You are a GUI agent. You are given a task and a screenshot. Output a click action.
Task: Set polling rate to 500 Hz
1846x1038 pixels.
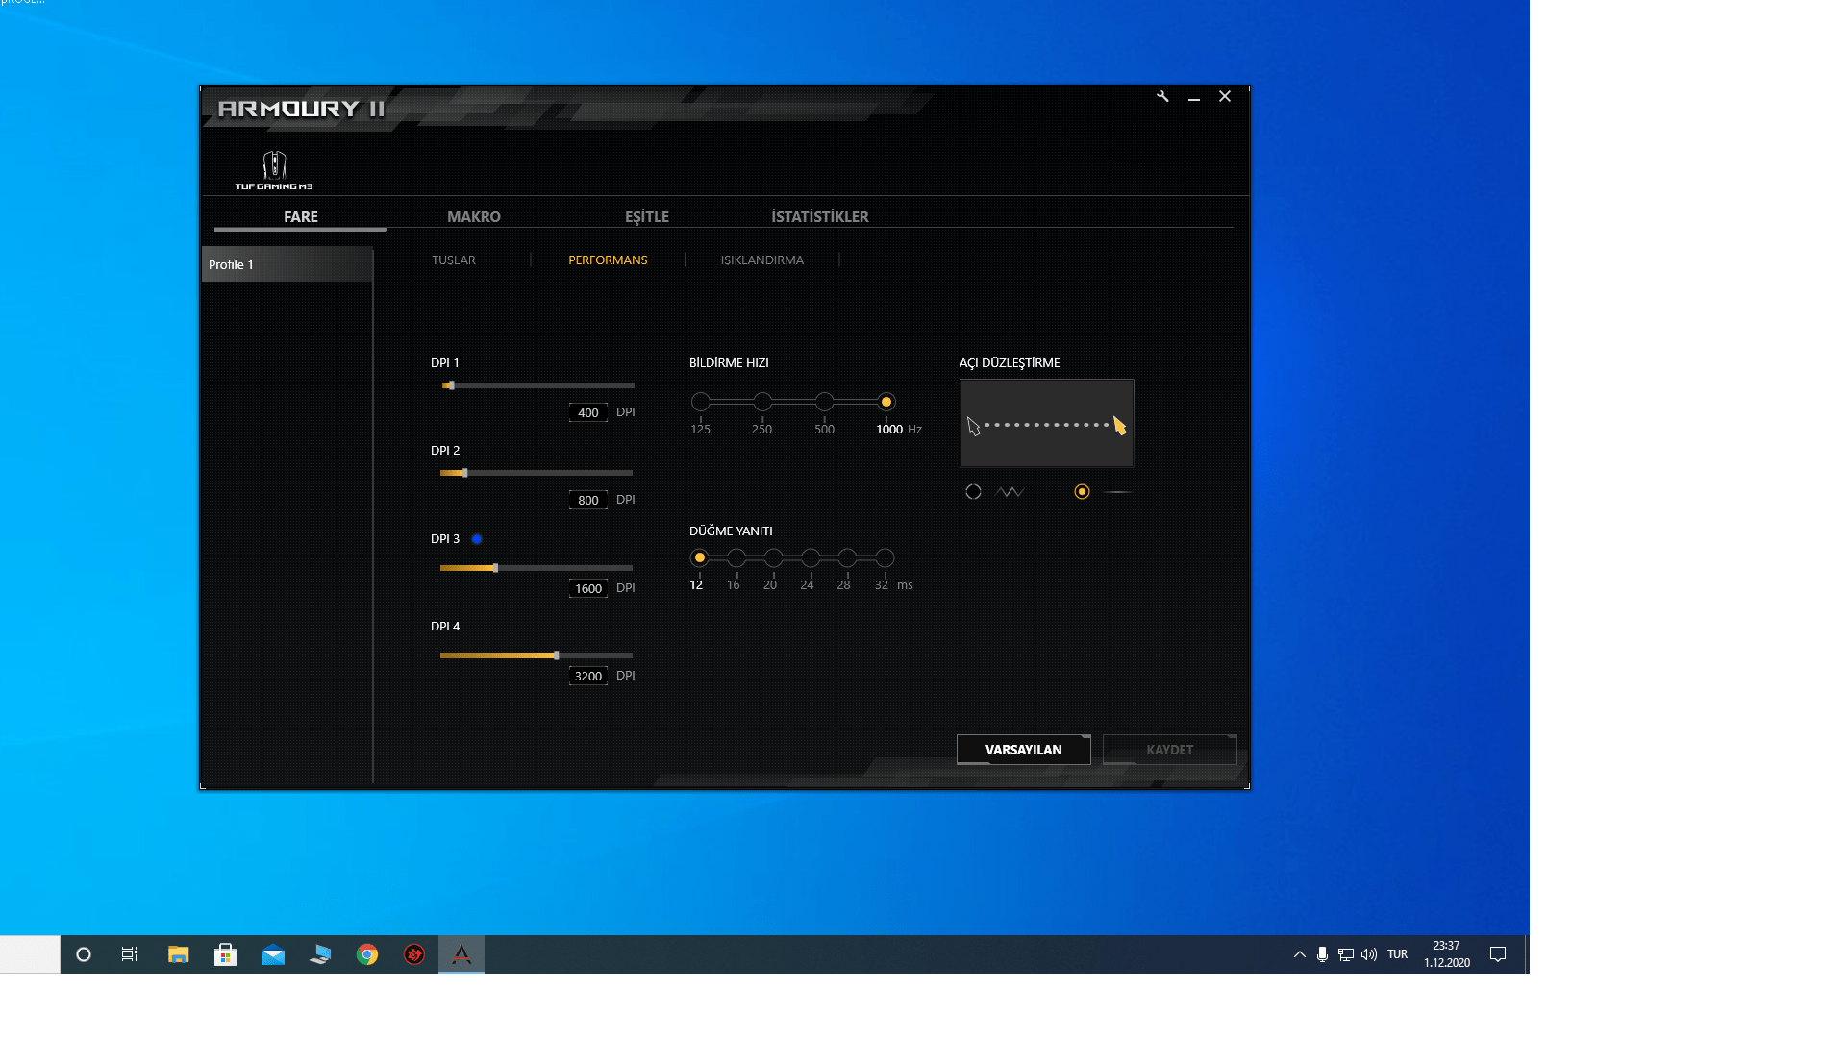click(x=824, y=402)
